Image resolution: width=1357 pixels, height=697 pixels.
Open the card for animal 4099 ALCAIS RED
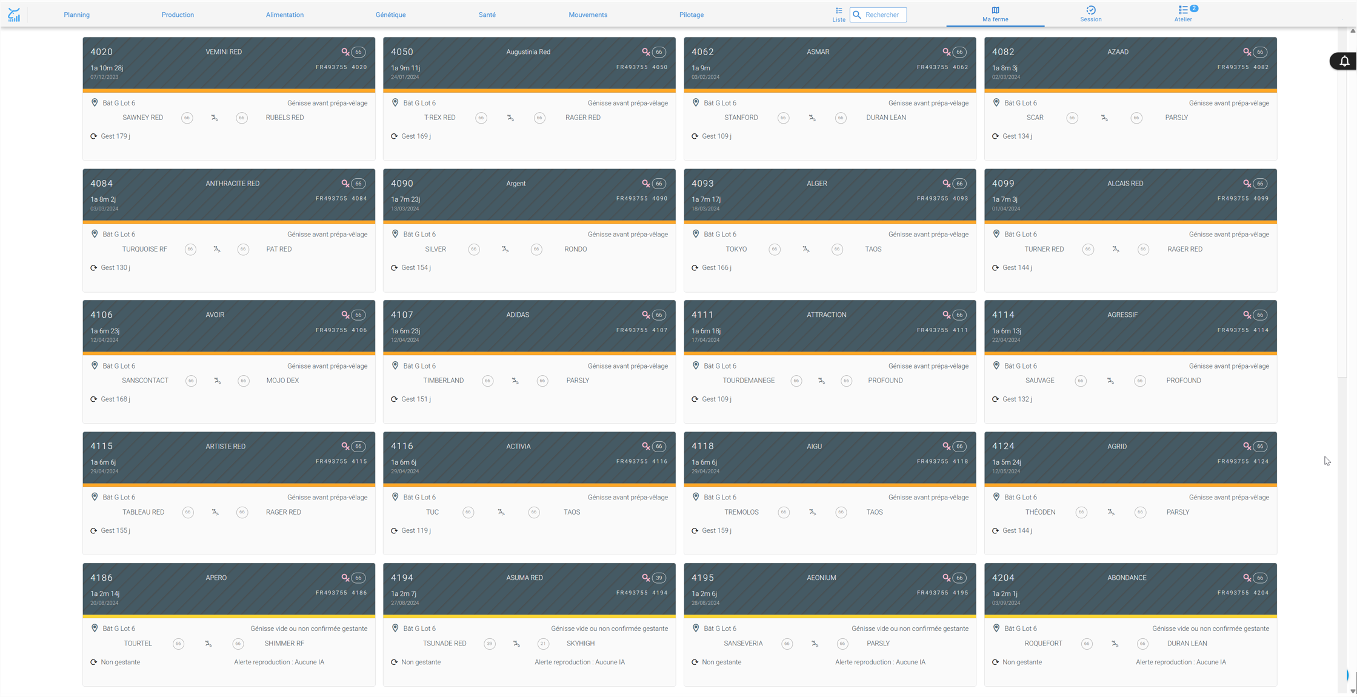(1130, 230)
